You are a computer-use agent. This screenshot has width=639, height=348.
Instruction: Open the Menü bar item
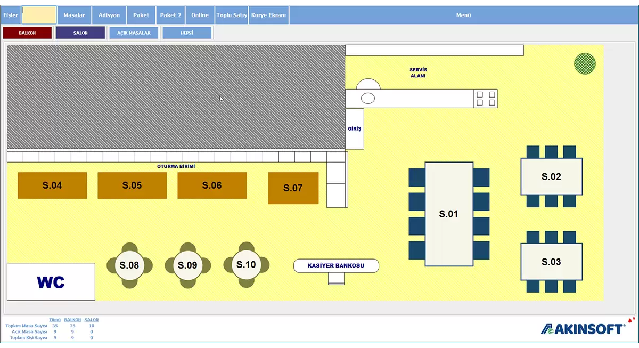pos(463,15)
